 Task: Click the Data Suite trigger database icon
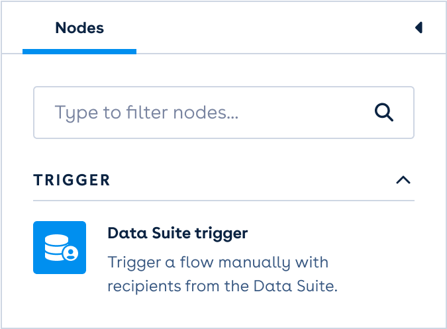pyautogui.click(x=60, y=248)
